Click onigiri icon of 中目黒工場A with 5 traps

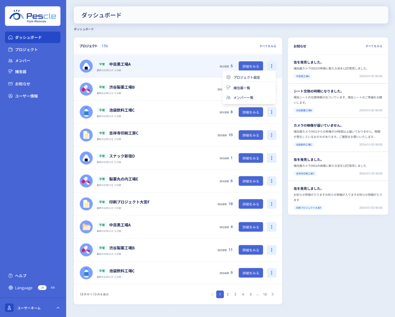[x=86, y=66]
